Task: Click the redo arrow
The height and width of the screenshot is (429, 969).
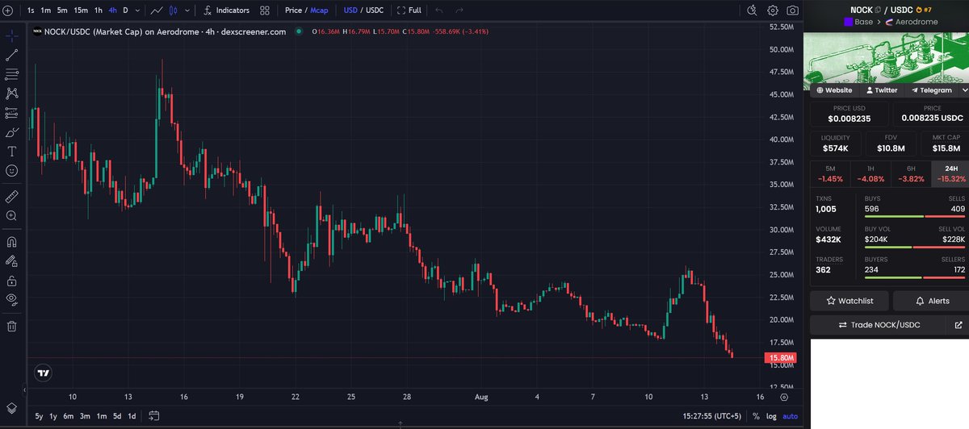Action: point(459,10)
